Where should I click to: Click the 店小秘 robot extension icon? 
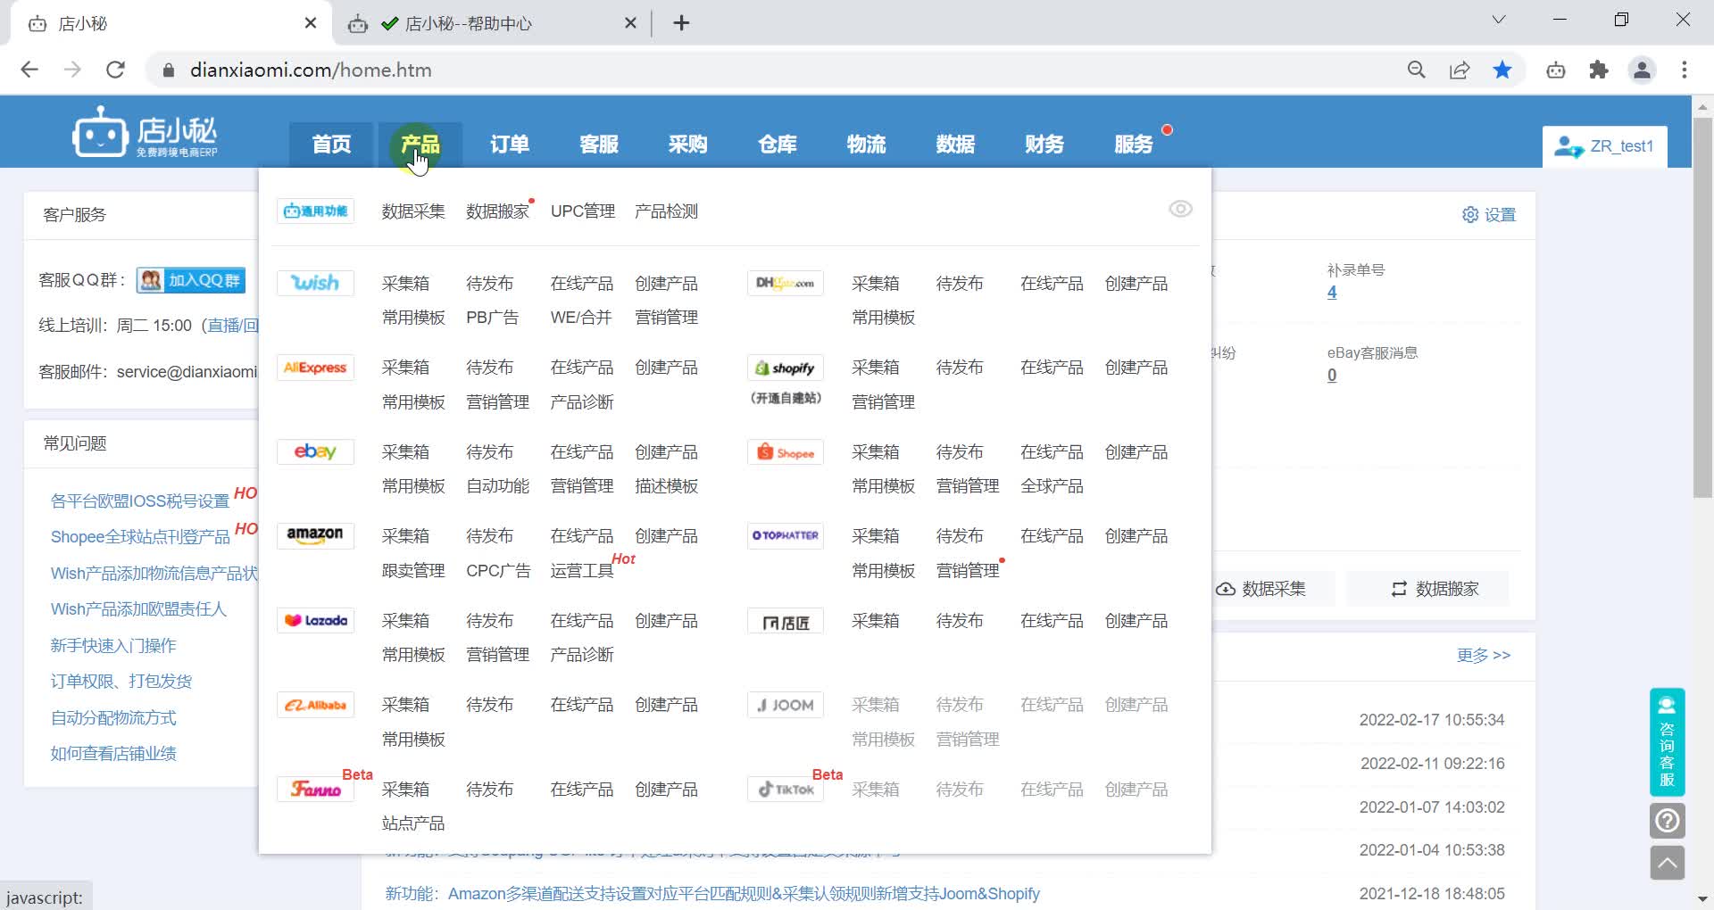coord(1556,70)
